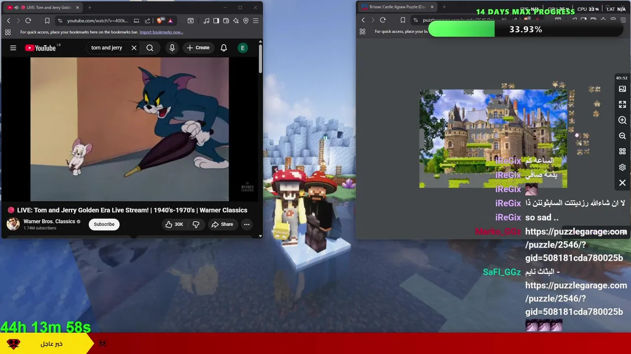The height and width of the screenshot is (354, 631).
Task: Go back in the puzzle browser window
Action: click(363, 20)
